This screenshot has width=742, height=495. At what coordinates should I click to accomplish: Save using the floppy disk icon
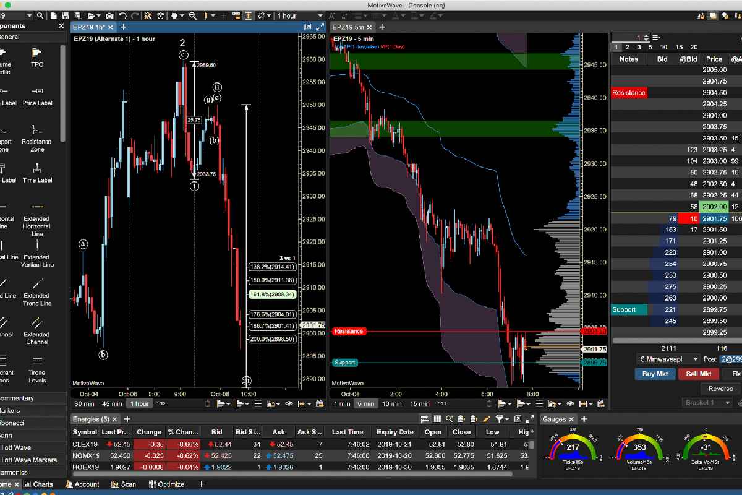tap(66, 15)
